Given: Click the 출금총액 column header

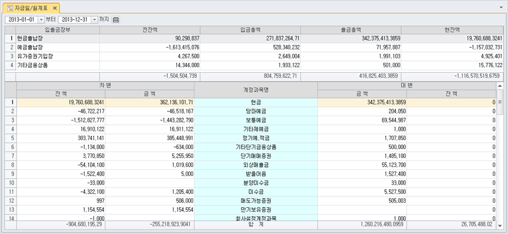Looking at the screenshot, I should click(x=351, y=30).
